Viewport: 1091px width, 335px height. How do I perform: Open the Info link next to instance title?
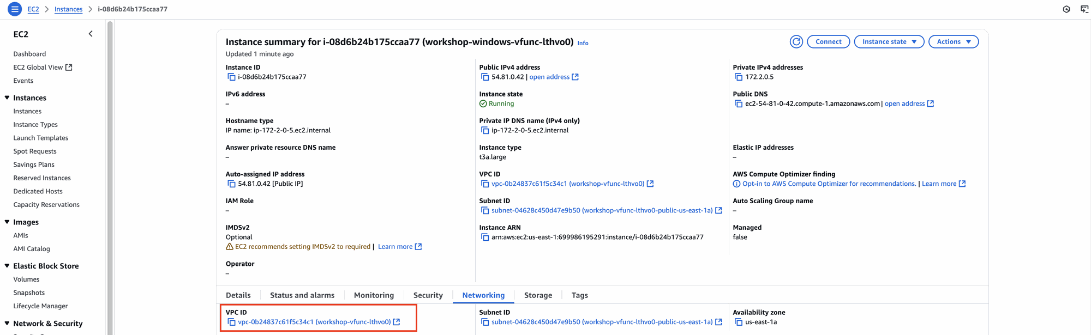(x=583, y=43)
